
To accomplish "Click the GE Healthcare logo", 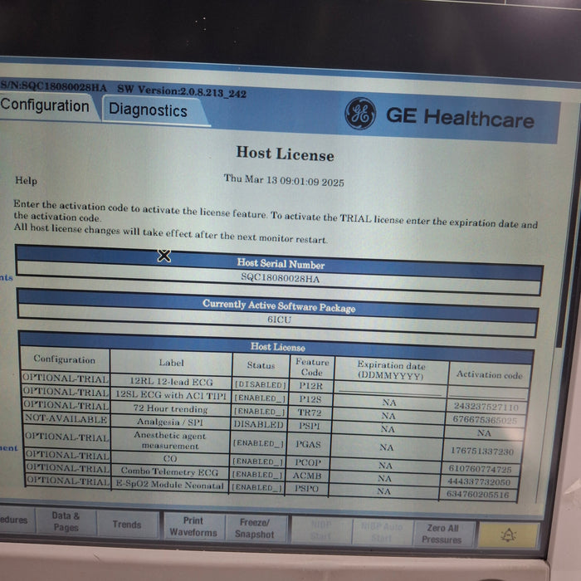I will (x=439, y=115).
